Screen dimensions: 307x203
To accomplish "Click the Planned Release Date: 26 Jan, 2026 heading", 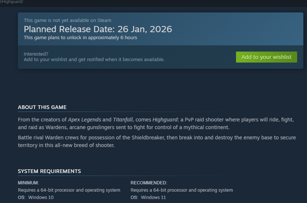I will pyautogui.click(x=98, y=29).
